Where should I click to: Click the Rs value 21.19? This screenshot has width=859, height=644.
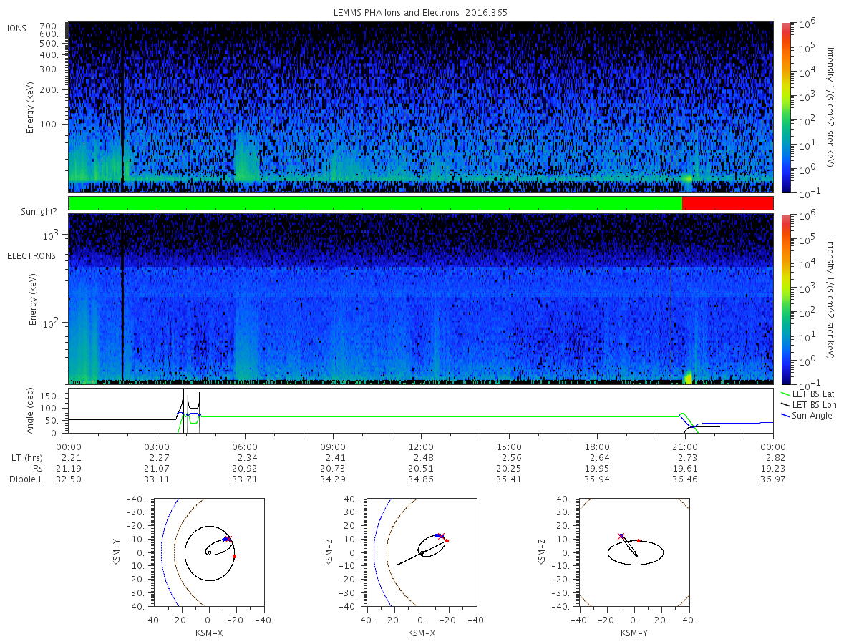tap(69, 469)
